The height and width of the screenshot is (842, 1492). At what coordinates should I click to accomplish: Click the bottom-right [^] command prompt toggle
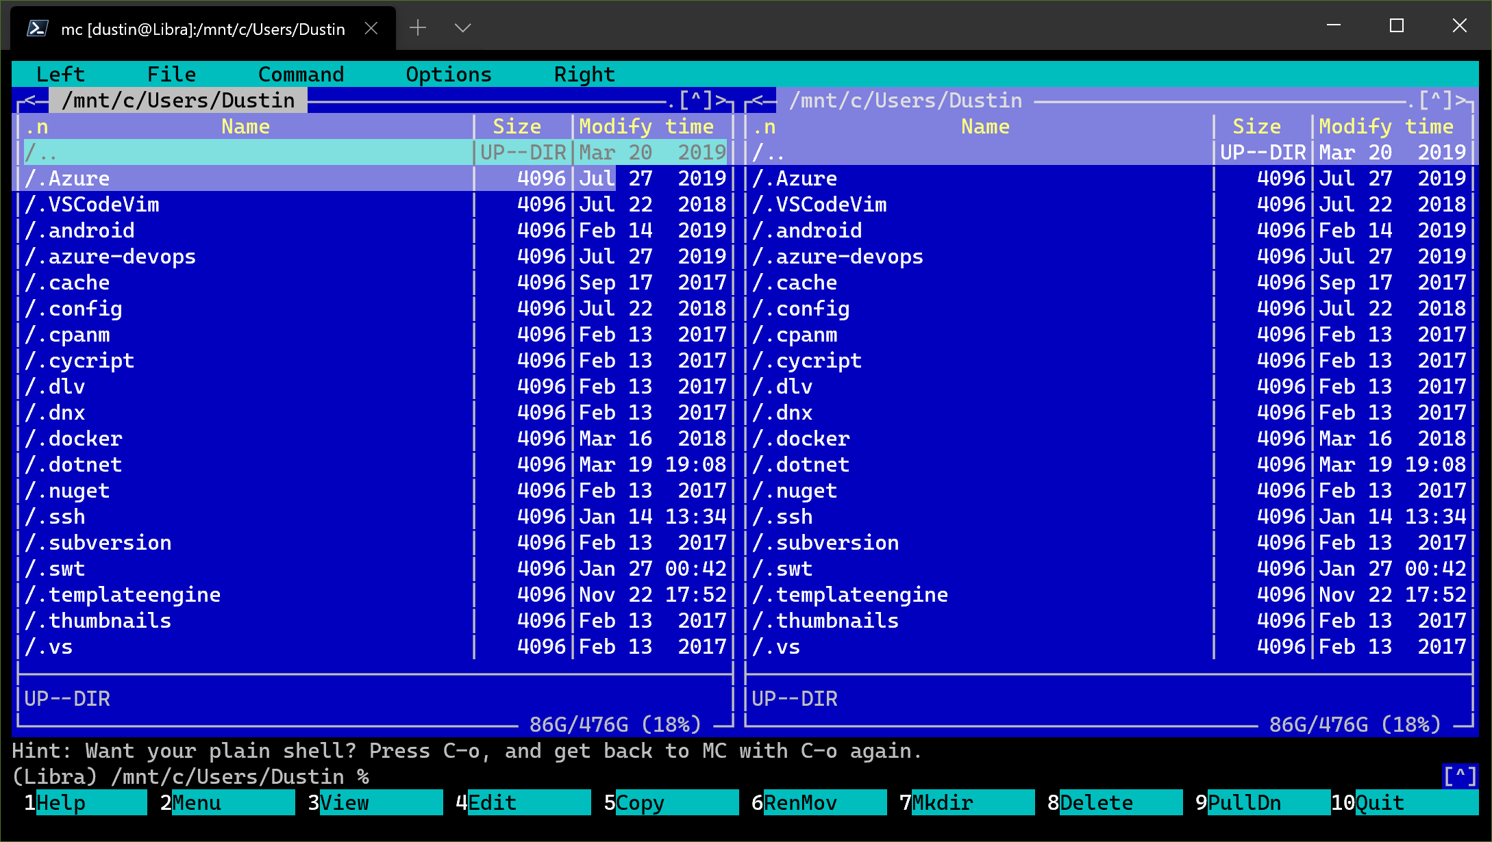click(x=1460, y=776)
